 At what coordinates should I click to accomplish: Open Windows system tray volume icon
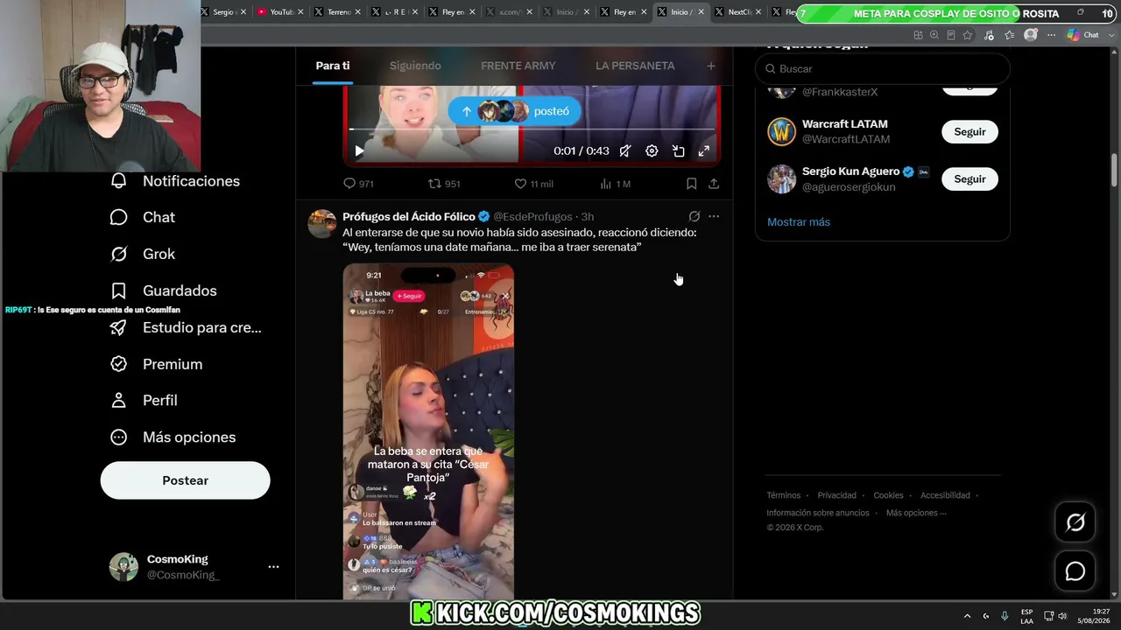[x=1061, y=616]
